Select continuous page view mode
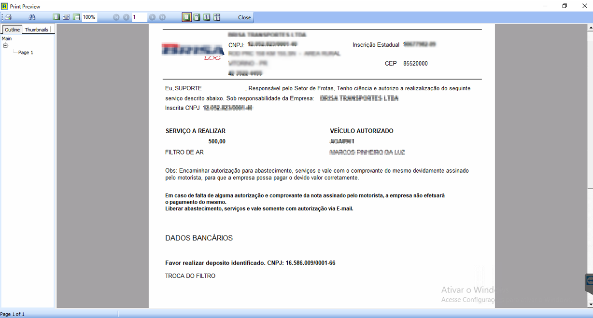The height and width of the screenshot is (318, 593). click(197, 17)
